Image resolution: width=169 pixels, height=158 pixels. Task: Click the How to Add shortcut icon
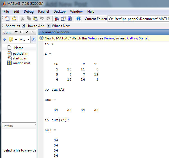coord(23,26)
